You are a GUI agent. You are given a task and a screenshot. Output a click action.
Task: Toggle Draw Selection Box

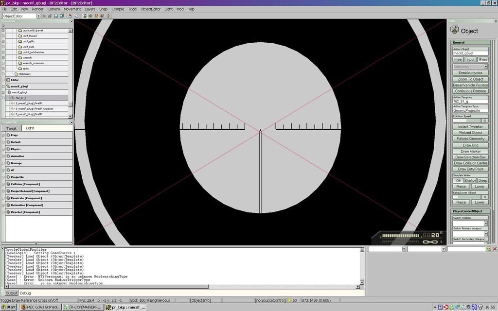click(470, 157)
